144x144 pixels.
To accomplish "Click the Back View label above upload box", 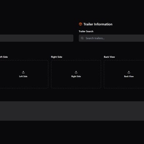I will 109,57.
